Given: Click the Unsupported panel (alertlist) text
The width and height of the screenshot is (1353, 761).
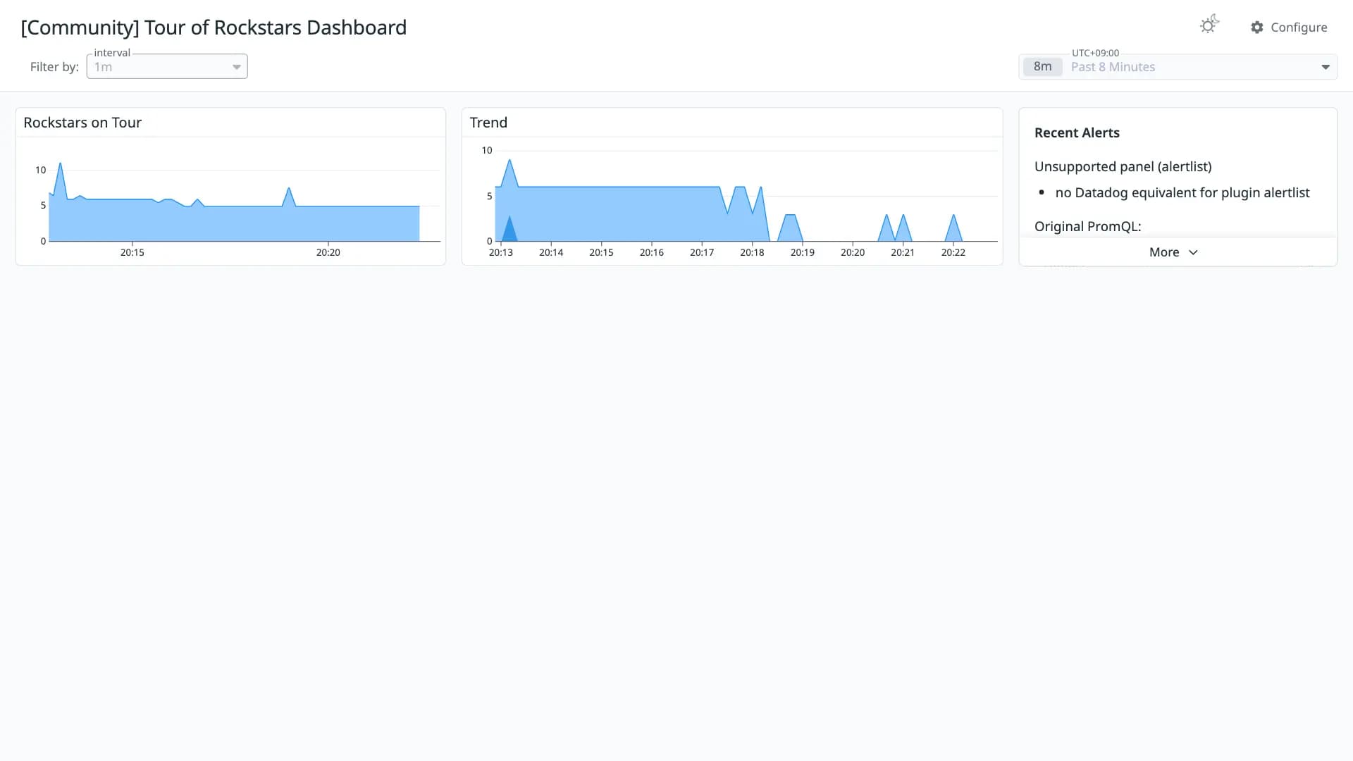Looking at the screenshot, I should (1123, 166).
